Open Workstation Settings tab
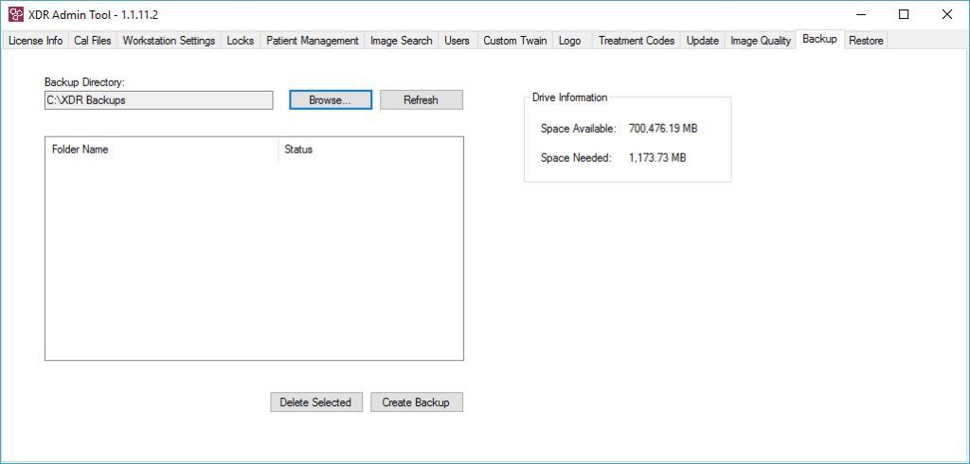 pyautogui.click(x=169, y=41)
